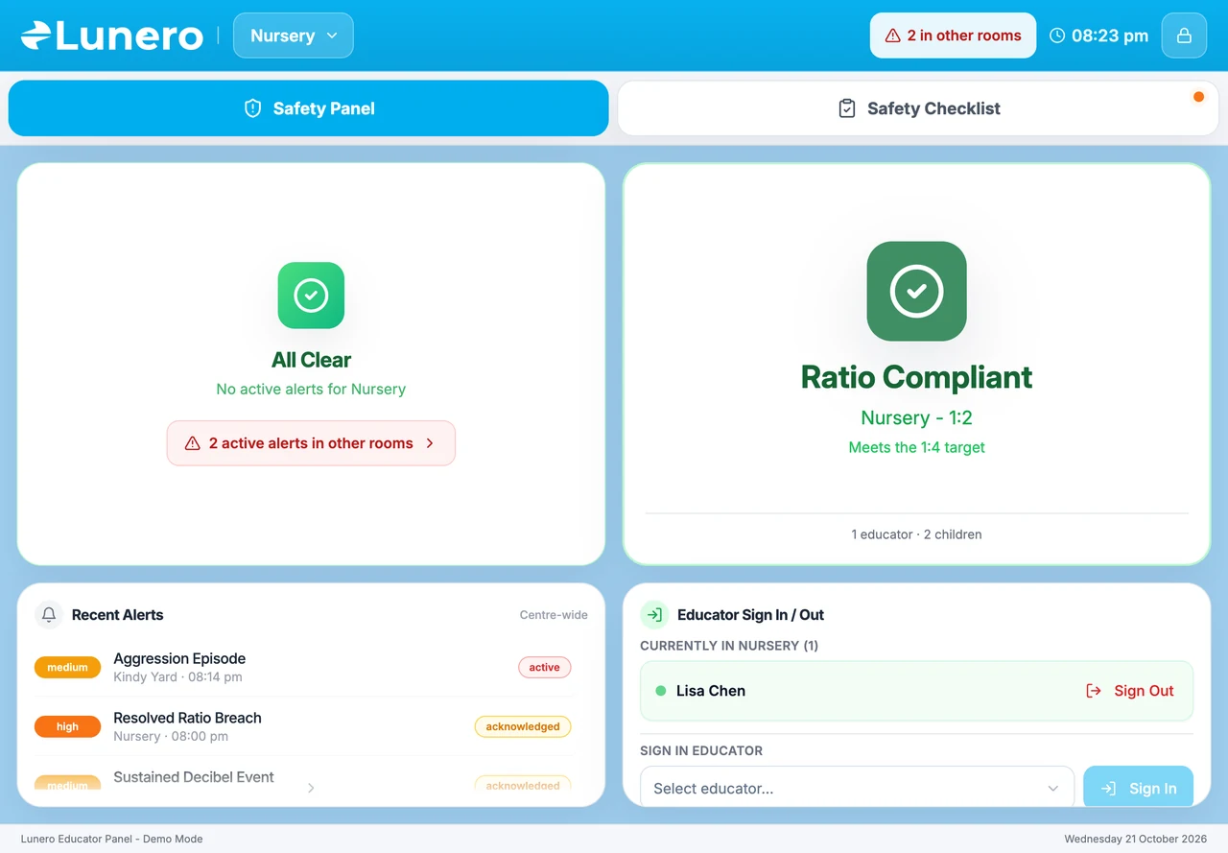This screenshot has width=1228, height=853.
Task: Open the Select educator dropdown
Action: tap(857, 789)
